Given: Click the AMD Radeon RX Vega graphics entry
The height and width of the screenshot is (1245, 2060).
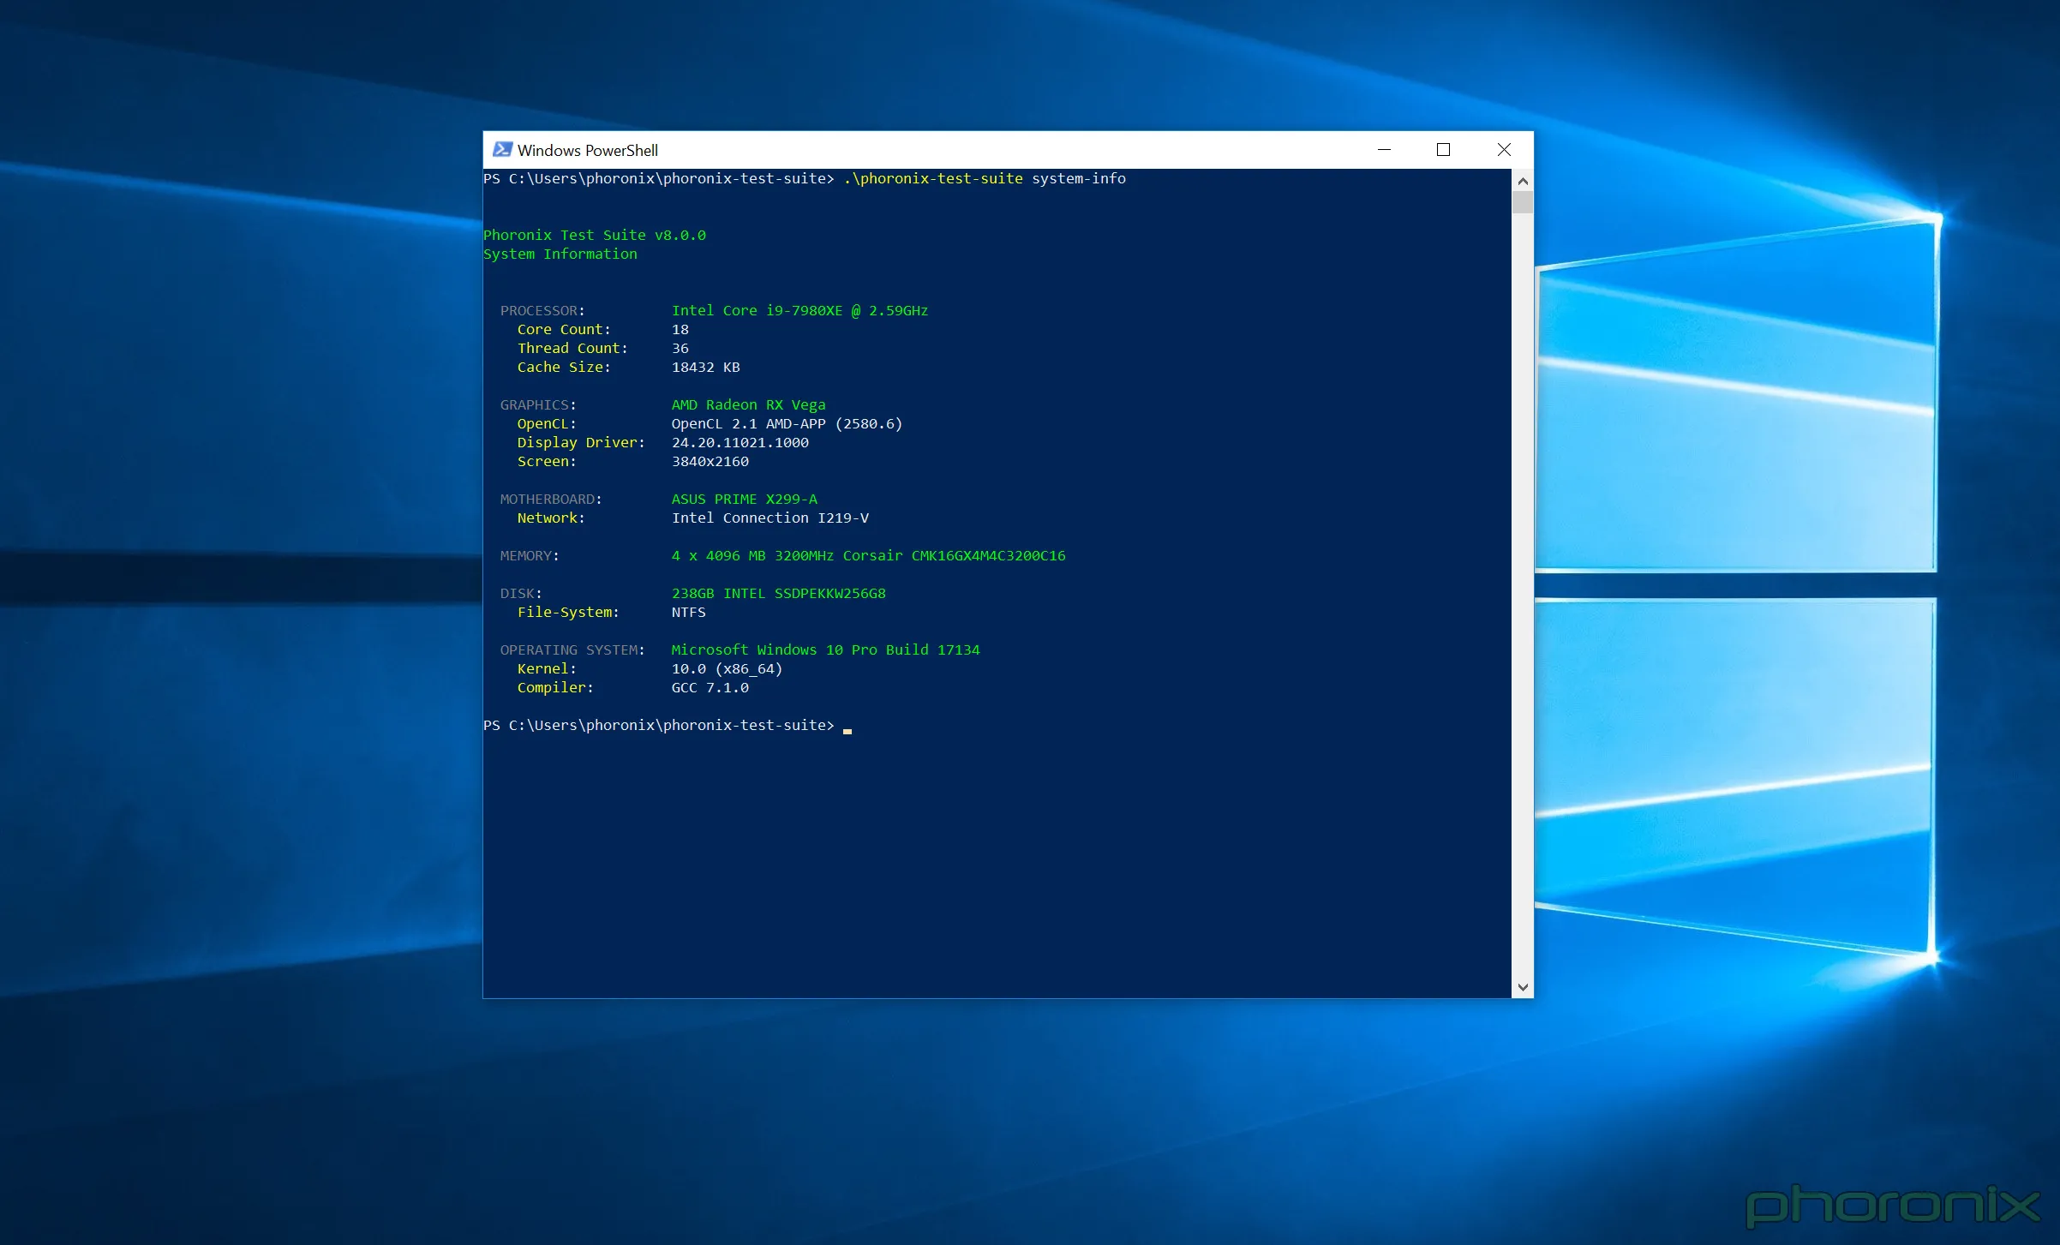Looking at the screenshot, I should (749, 404).
